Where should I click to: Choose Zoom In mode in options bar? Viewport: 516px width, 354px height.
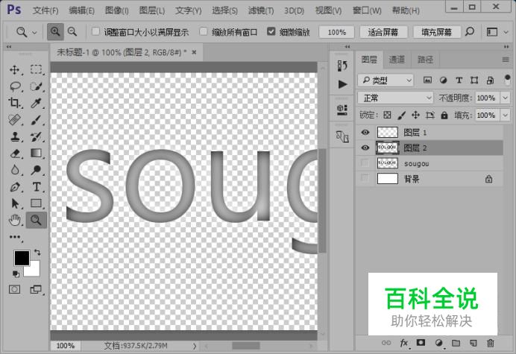pyautogui.click(x=55, y=32)
